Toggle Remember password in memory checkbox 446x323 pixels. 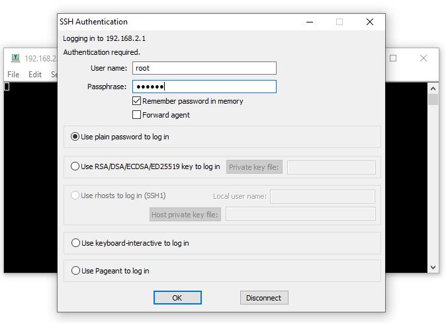[137, 101]
